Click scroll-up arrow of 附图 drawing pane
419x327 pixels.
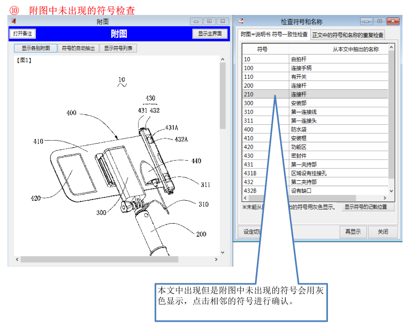tap(222, 59)
